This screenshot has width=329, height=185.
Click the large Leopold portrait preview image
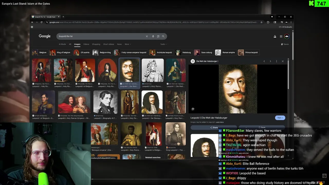(238, 89)
